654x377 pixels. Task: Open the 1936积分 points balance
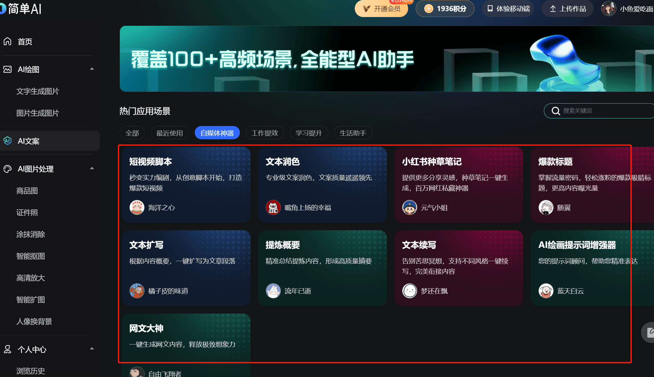click(445, 9)
